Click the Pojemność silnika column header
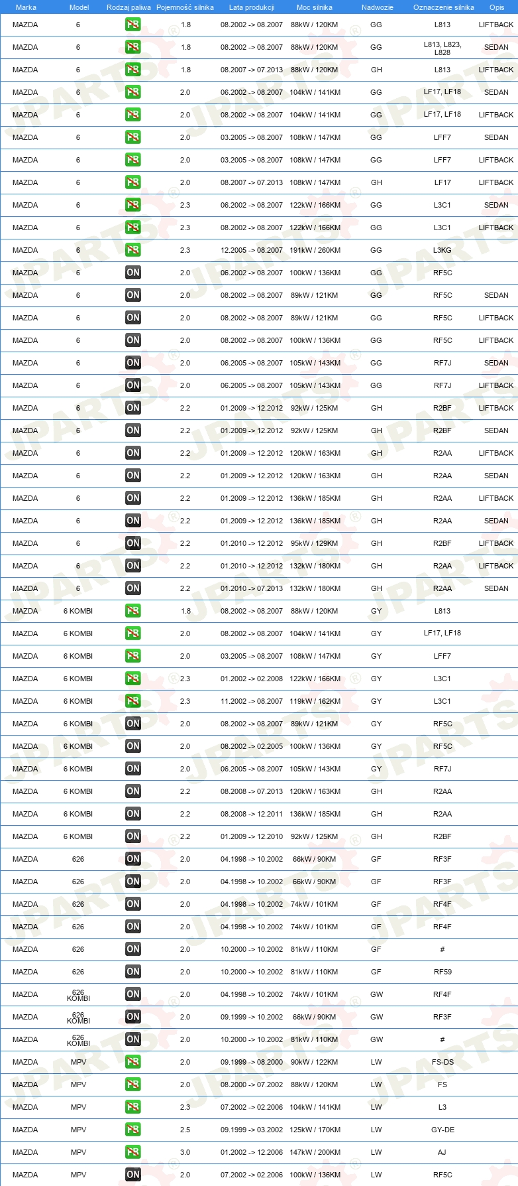Screen dimensions: 518x1186 point(185,7)
